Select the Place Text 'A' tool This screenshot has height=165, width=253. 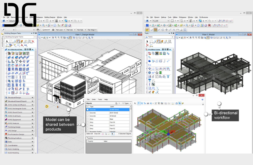22,45
